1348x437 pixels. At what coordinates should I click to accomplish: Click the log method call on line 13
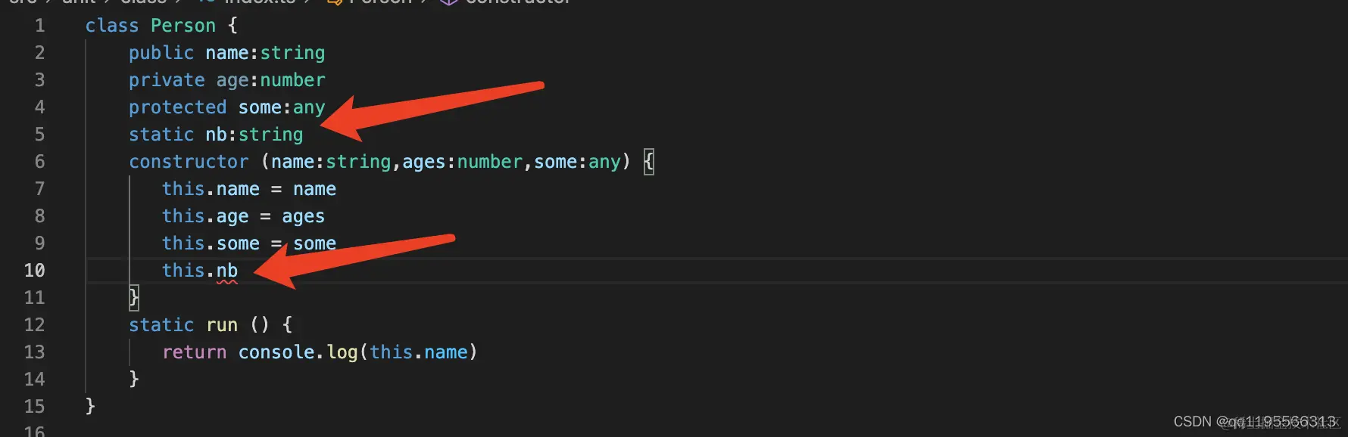(342, 352)
